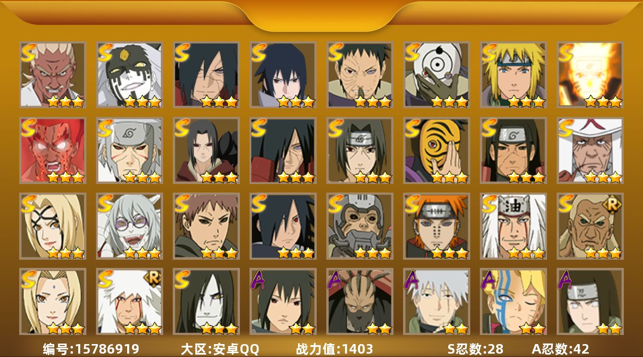Select the white-robed Third Hokage portrait

click(x=590, y=150)
